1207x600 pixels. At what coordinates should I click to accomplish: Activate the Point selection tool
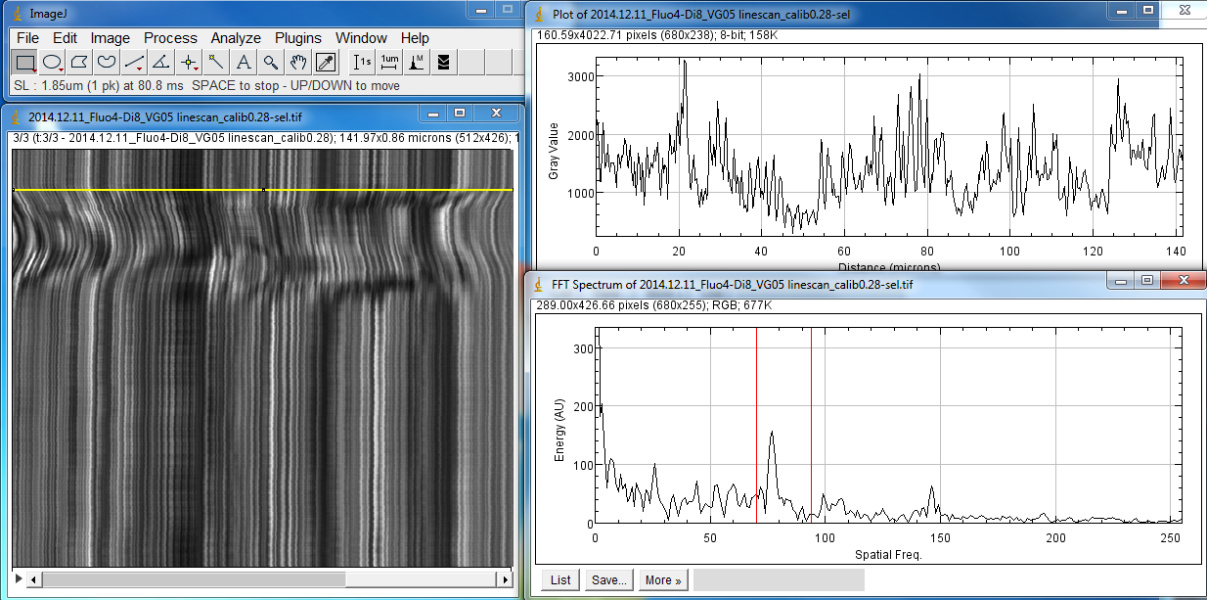[188, 62]
